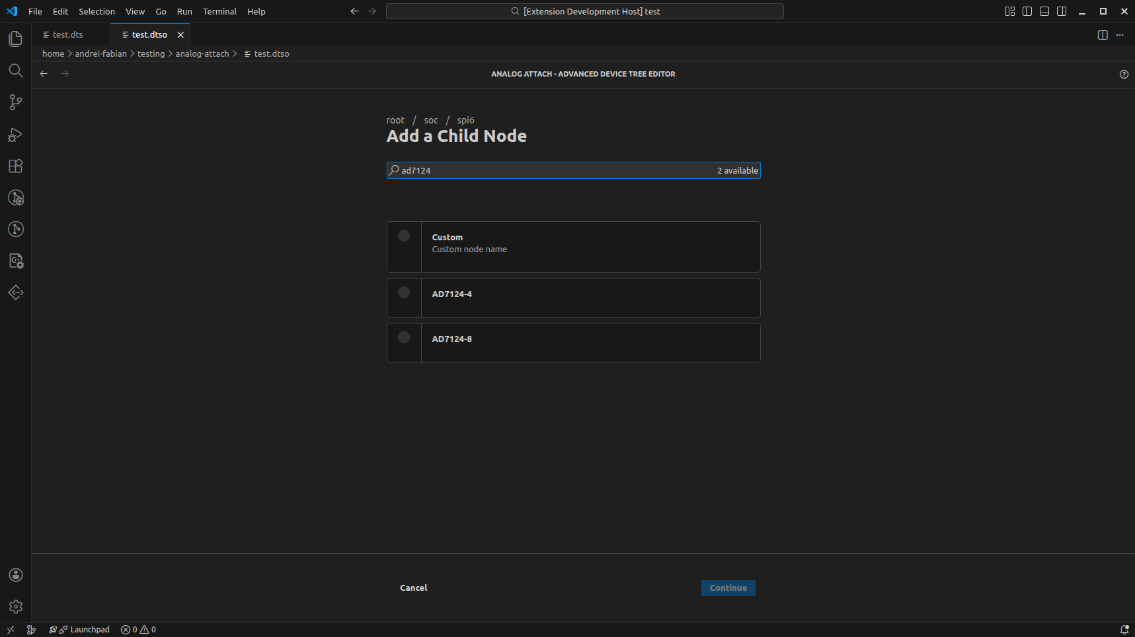The image size is (1135, 637).
Task: Open the Extensions view
Action: coord(15,166)
